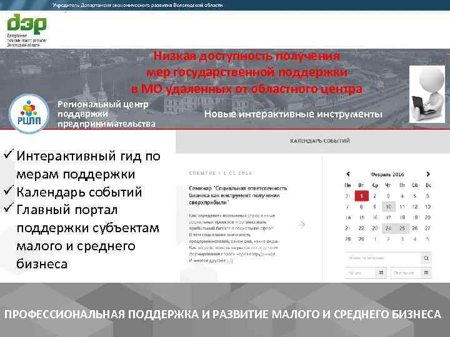Select date 6 in the calendar's first row

[427, 196]
